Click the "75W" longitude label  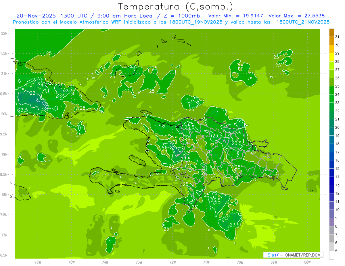tap(71, 262)
